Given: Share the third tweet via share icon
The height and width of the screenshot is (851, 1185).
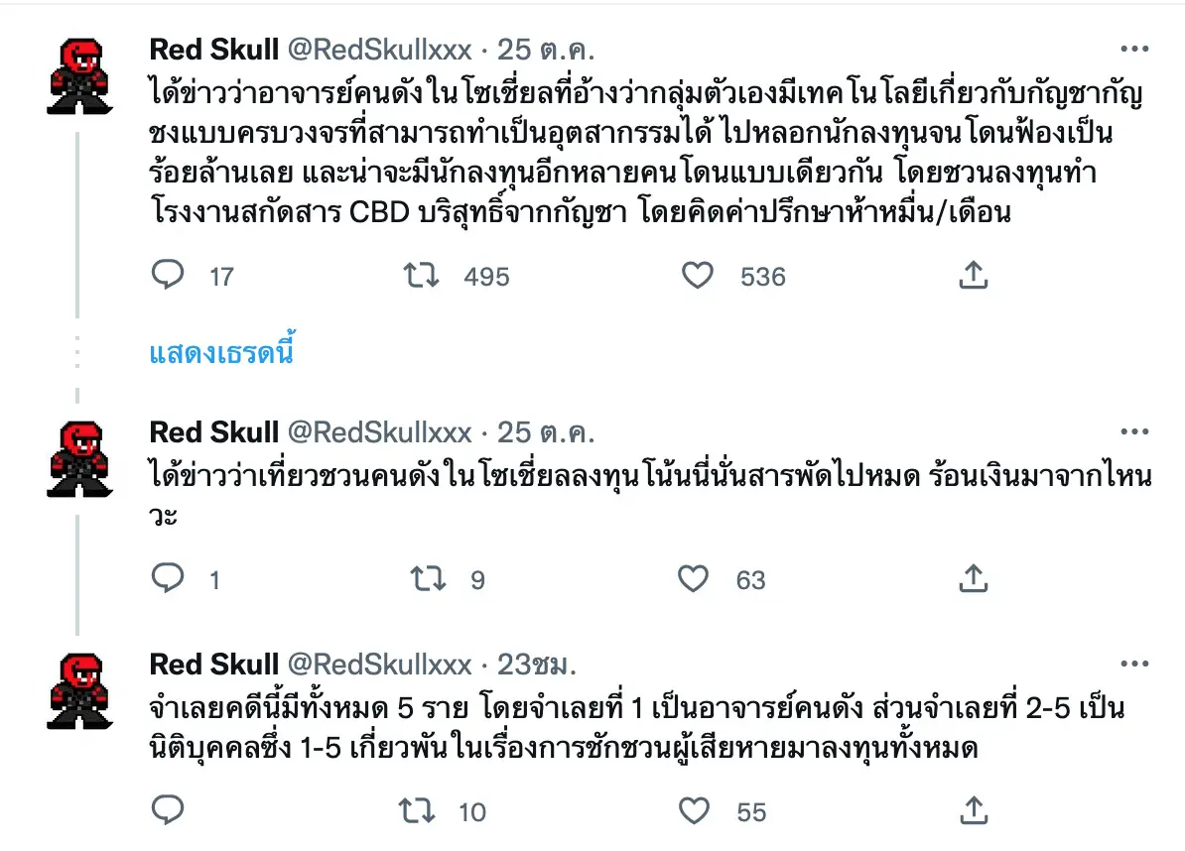Looking at the screenshot, I should click(x=973, y=810).
